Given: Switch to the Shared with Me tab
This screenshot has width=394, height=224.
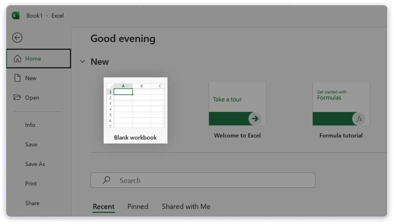Looking at the screenshot, I should click(x=186, y=206).
